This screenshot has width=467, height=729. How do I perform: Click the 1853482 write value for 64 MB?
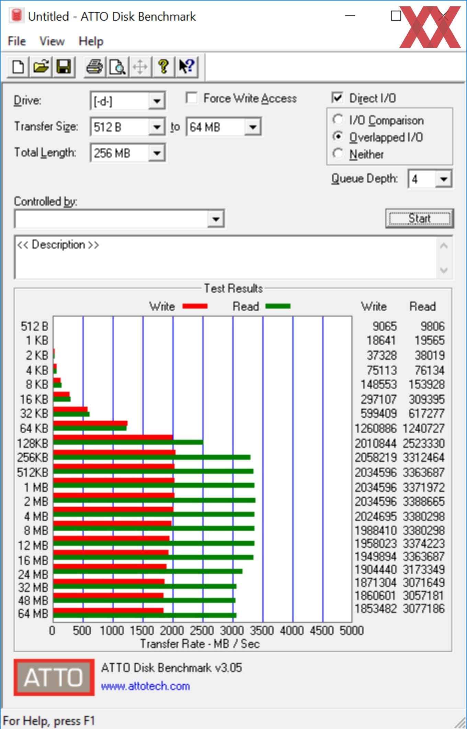tap(376, 608)
